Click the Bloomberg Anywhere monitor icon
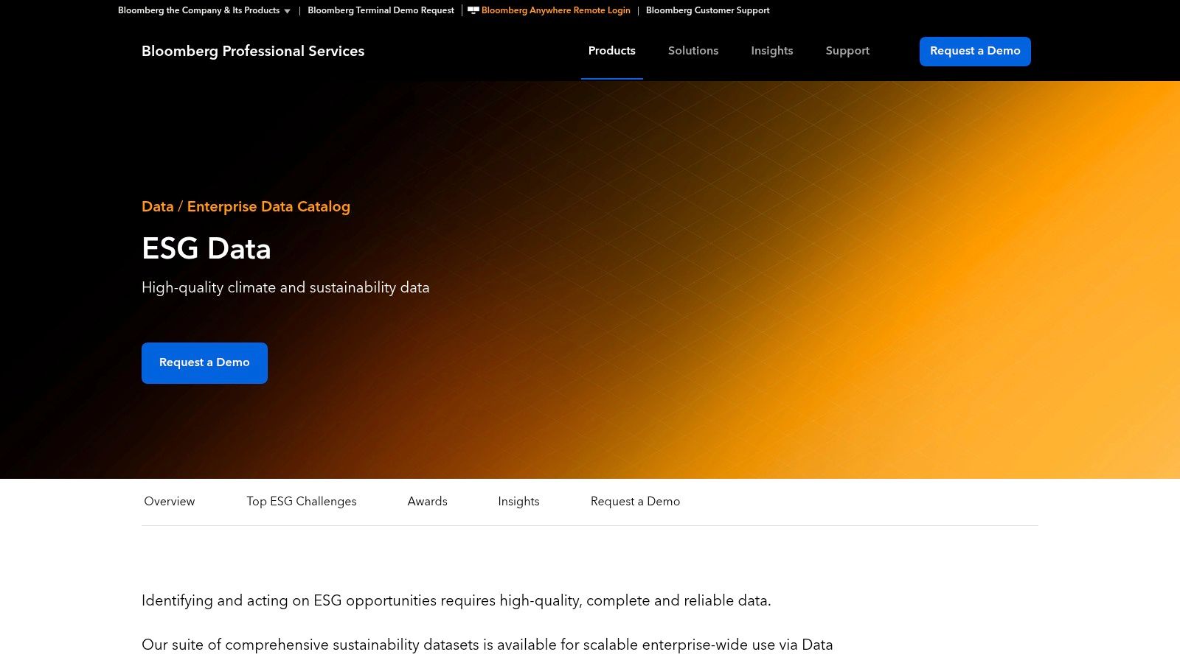 [473, 10]
